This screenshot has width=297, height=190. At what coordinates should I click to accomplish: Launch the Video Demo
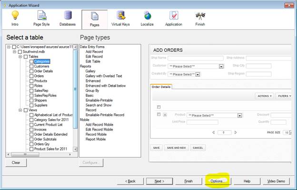tap(276, 181)
